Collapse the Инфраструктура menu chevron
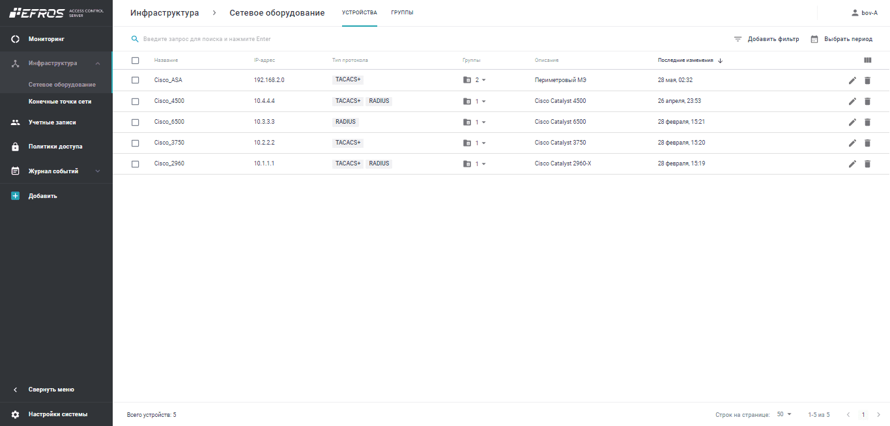The width and height of the screenshot is (890, 426). [98, 63]
